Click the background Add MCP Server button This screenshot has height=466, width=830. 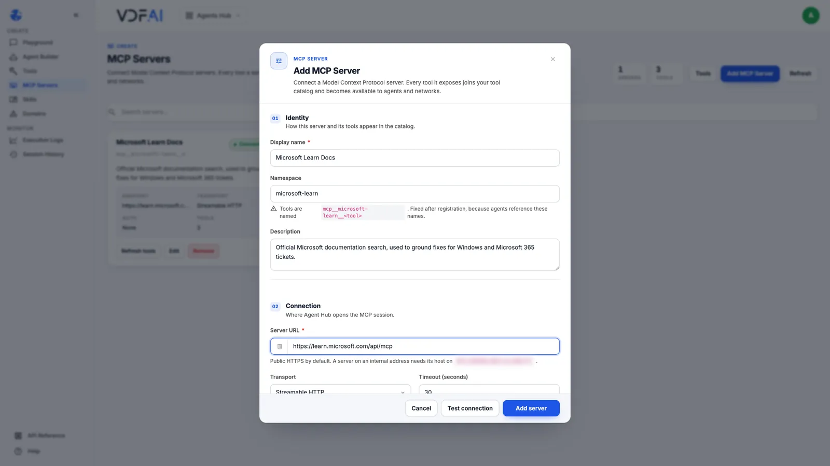(x=750, y=74)
